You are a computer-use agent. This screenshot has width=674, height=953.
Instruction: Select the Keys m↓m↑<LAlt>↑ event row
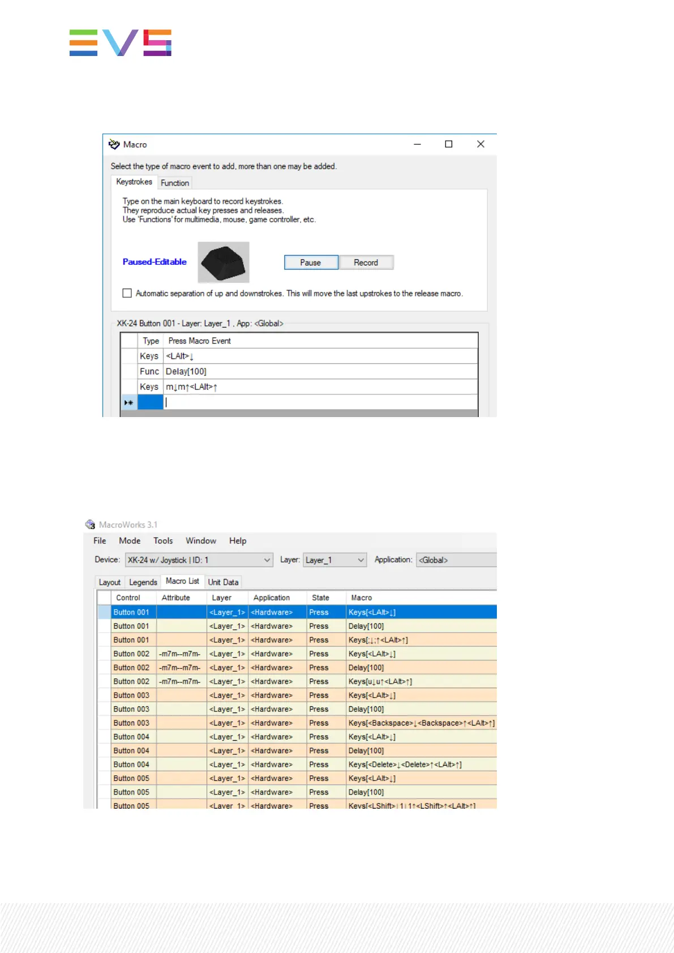pos(299,387)
